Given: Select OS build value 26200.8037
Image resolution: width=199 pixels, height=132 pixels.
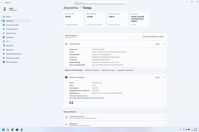Looking at the screenshot, I should tap(96, 91).
